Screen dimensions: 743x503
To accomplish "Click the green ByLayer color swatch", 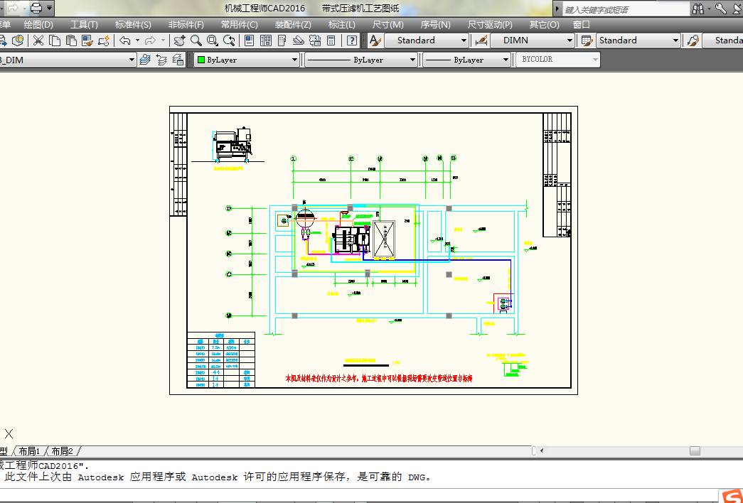I will pyautogui.click(x=201, y=60).
